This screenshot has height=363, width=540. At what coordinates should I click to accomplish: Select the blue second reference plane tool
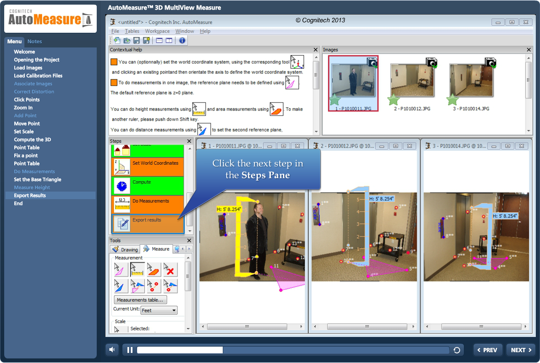(121, 286)
